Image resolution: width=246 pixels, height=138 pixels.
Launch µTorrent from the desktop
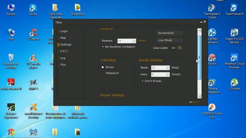tap(234, 84)
